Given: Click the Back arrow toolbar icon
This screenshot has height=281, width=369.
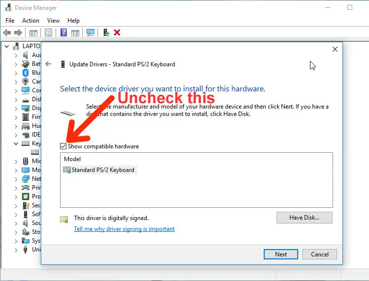Looking at the screenshot, I should pos(7,32).
